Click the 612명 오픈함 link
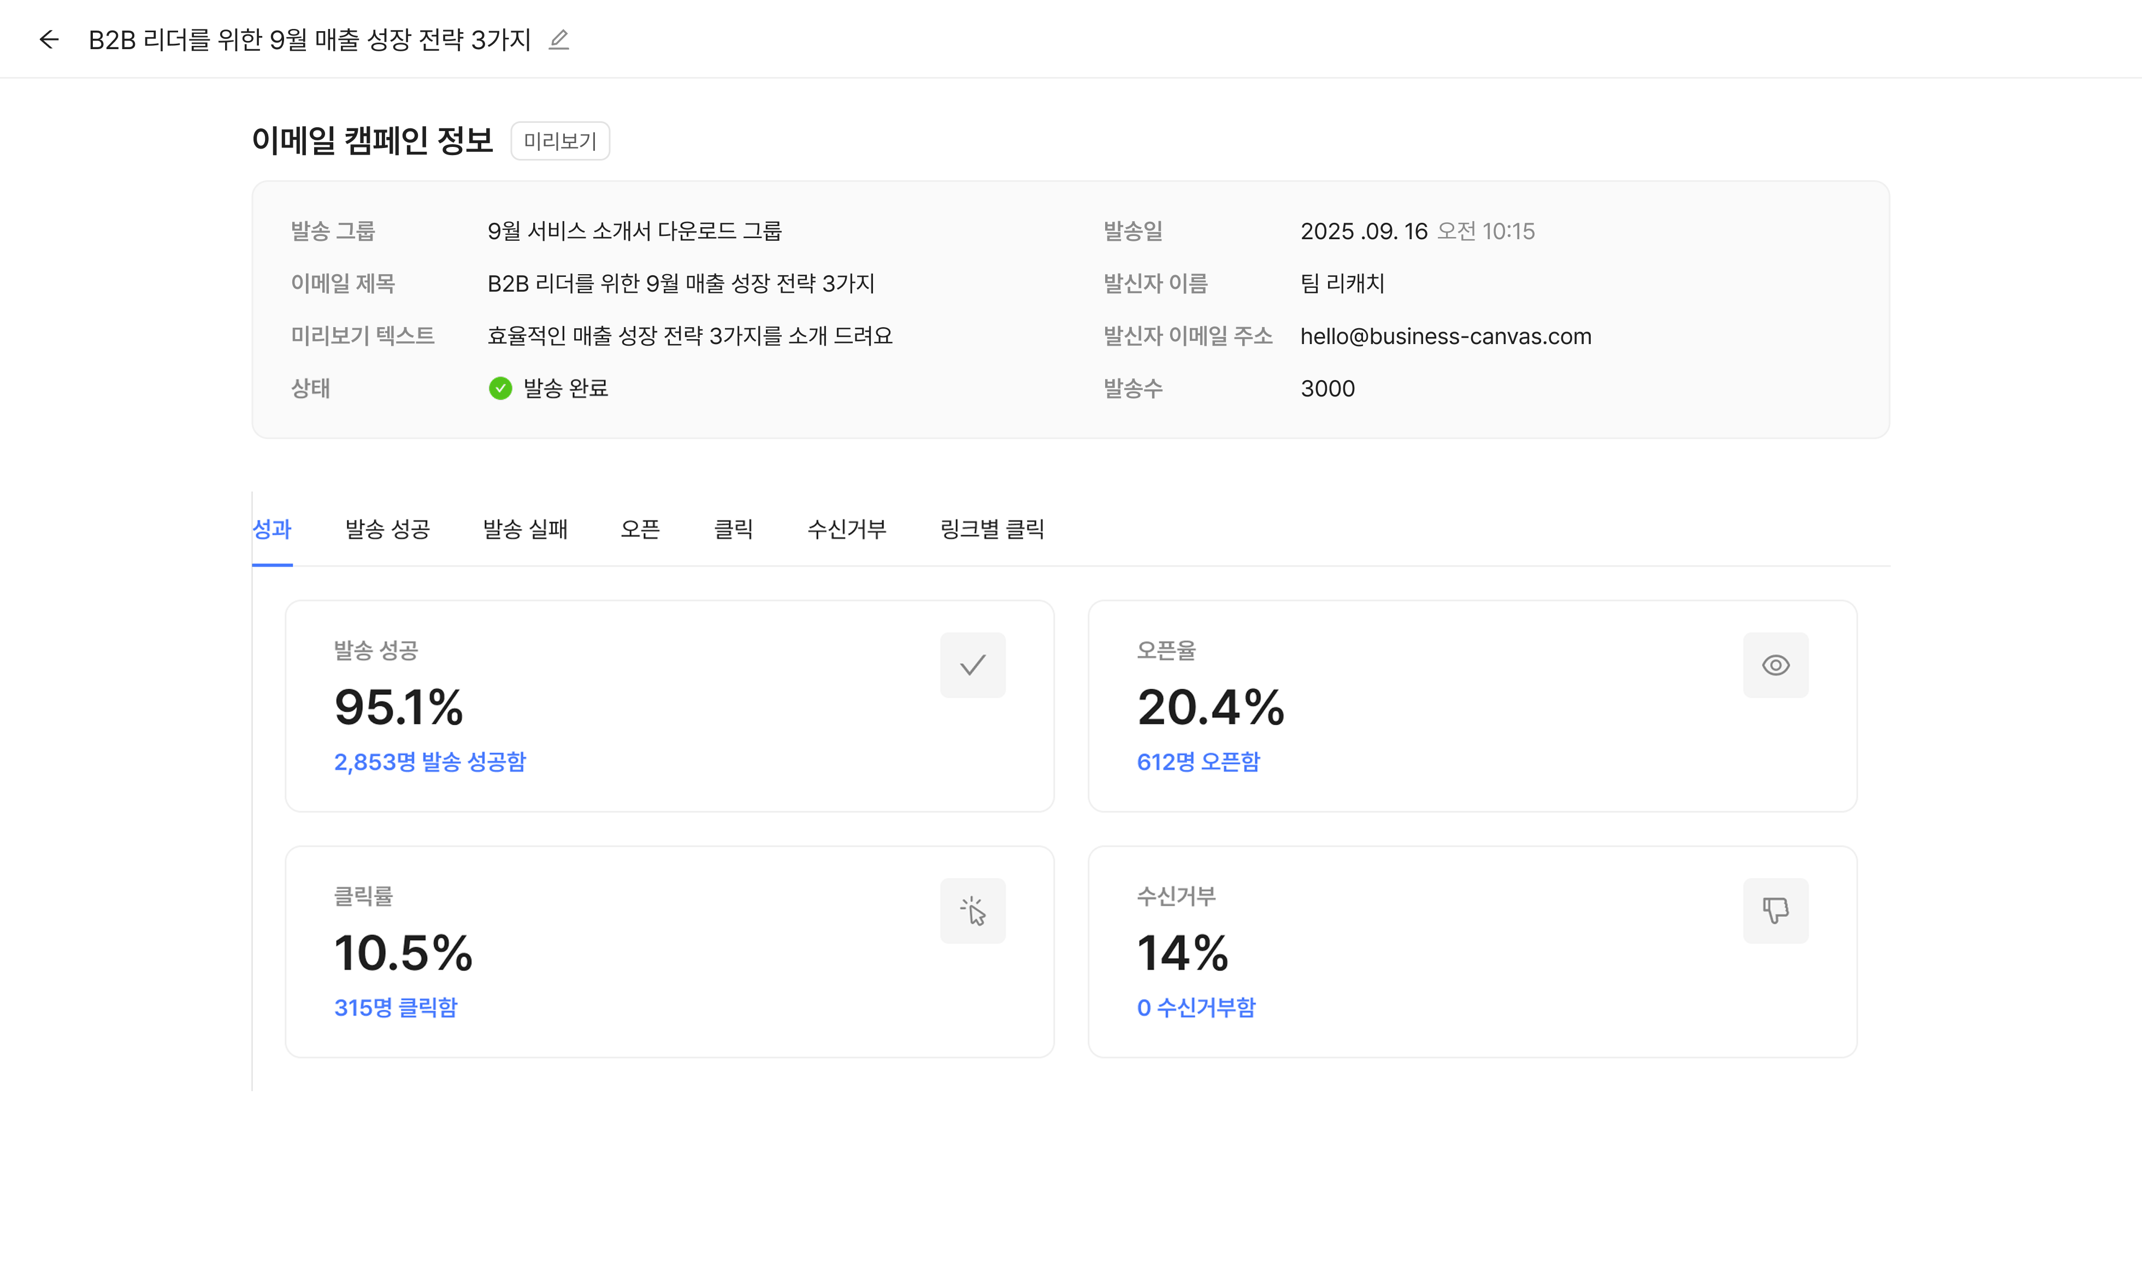The image size is (2142, 1273). 1197,762
